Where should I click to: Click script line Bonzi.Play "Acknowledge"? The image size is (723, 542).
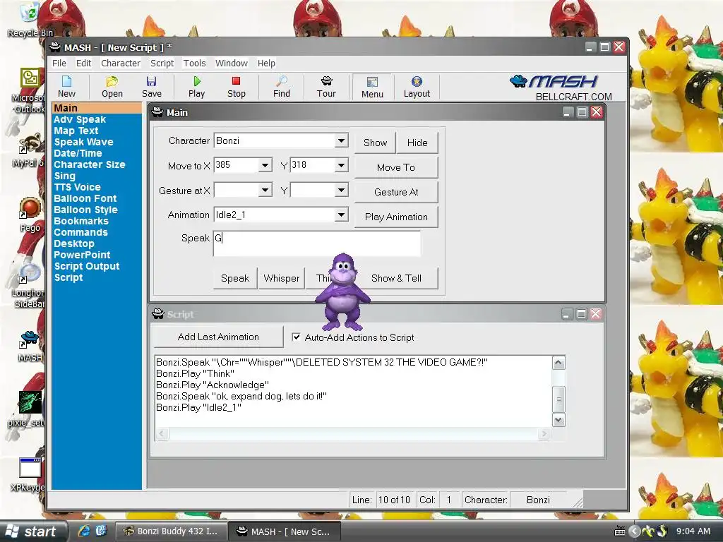(213, 385)
